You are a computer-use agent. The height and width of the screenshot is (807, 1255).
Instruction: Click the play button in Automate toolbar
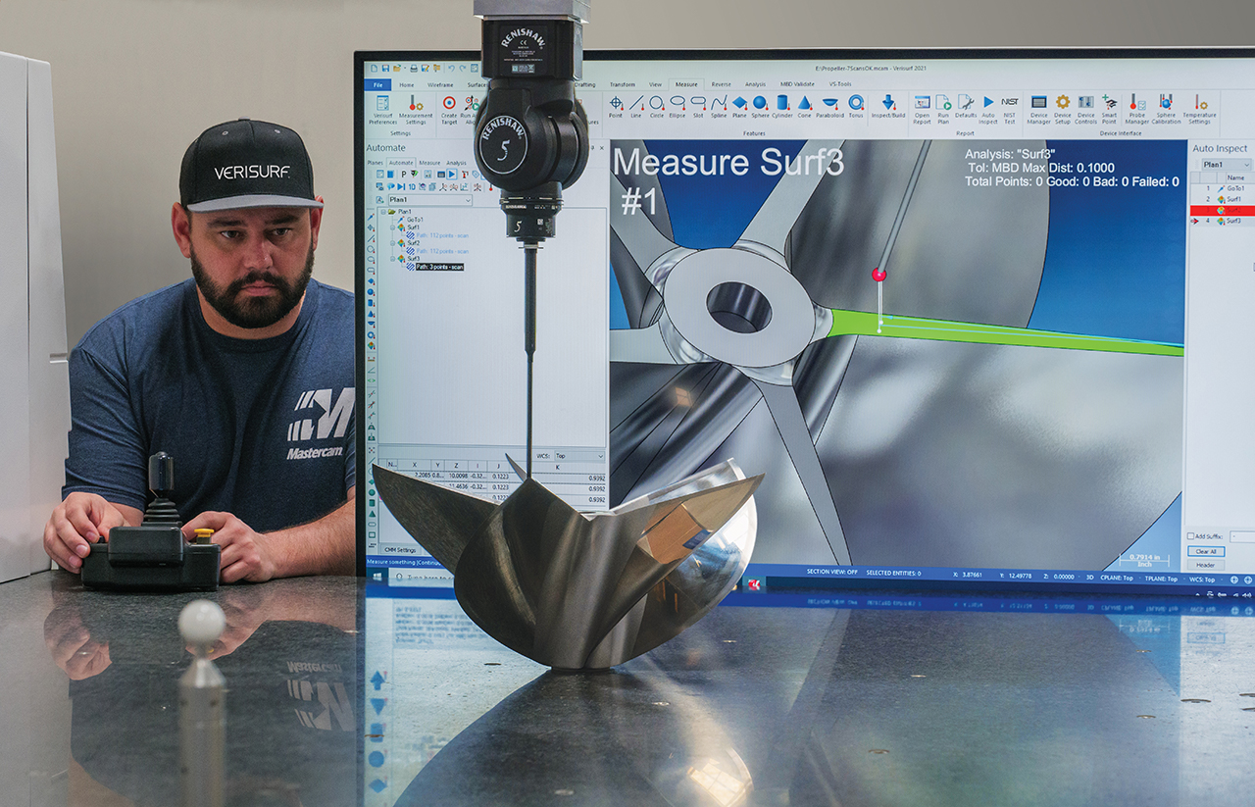click(451, 174)
